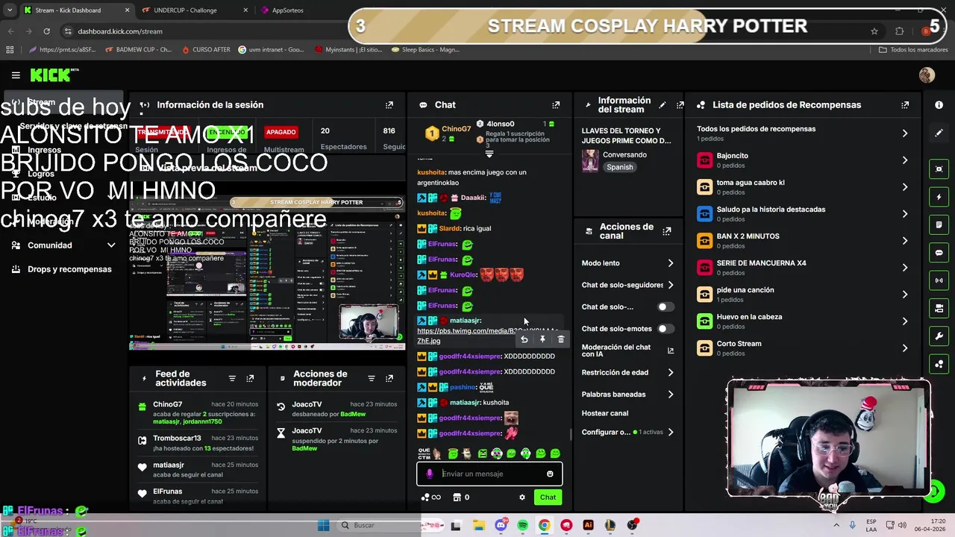Click in Enviar un mensaje input field

pos(489,474)
